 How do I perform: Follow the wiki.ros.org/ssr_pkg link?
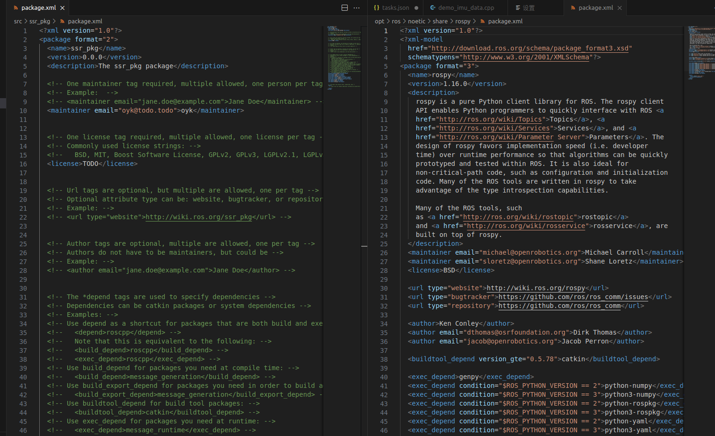(199, 217)
